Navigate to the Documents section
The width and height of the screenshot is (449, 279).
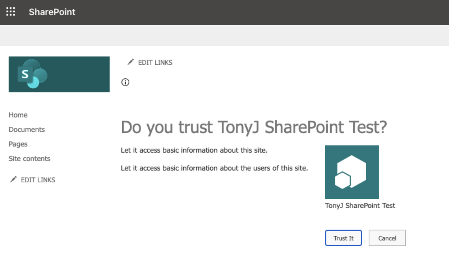27,129
